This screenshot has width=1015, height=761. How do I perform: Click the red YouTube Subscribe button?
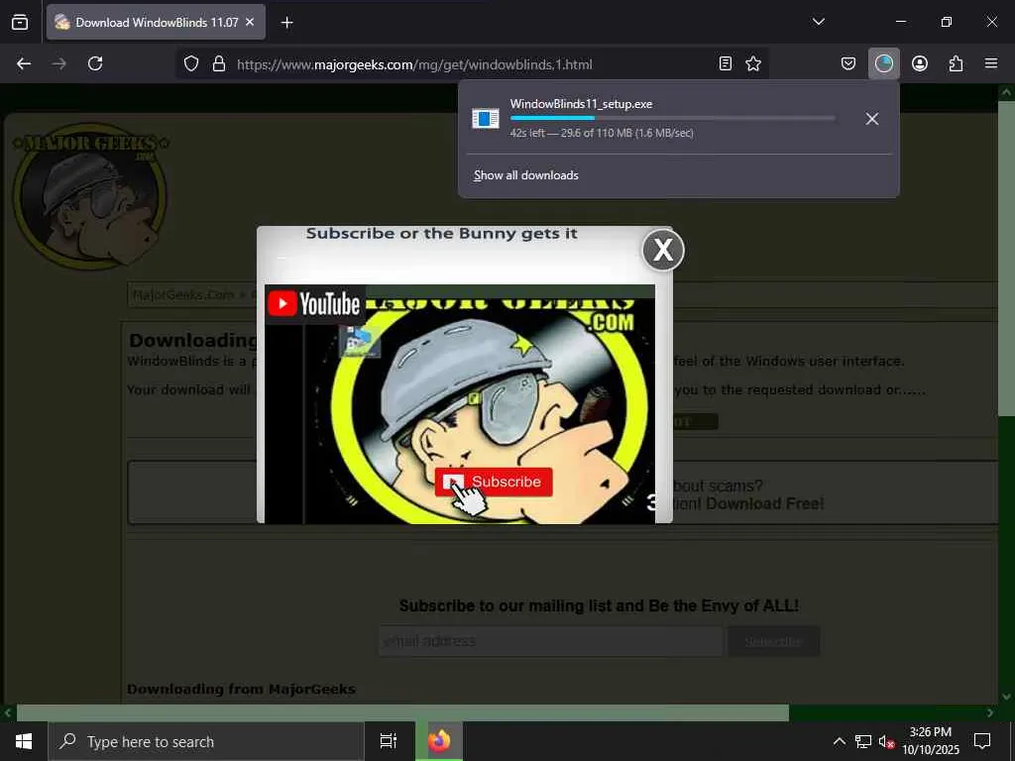[x=494, y=483]
